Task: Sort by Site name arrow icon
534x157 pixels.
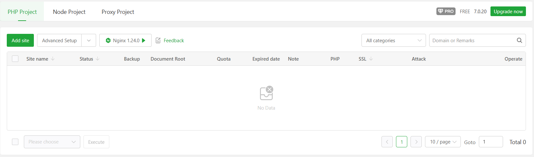Action: [53, 59]
